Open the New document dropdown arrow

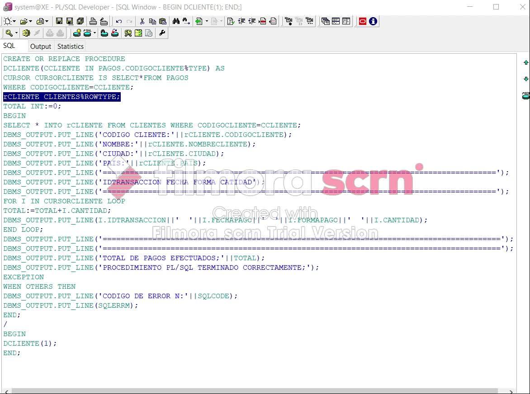14,21
